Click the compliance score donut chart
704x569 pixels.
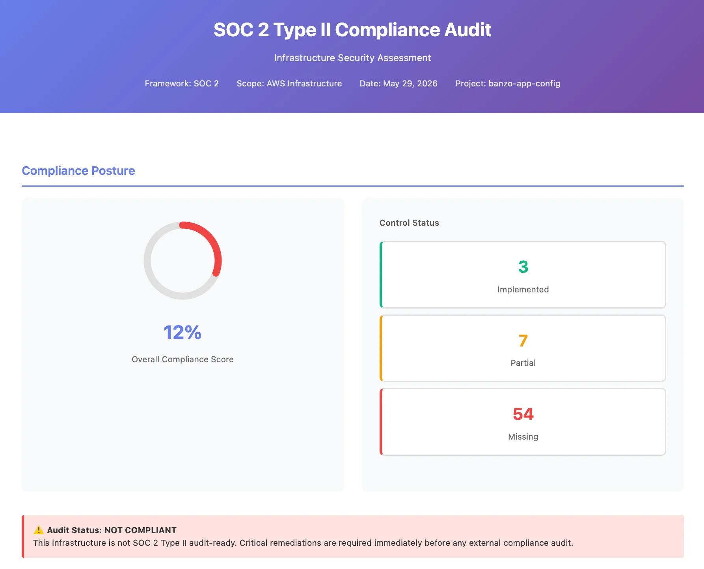[x=183, y=260]
